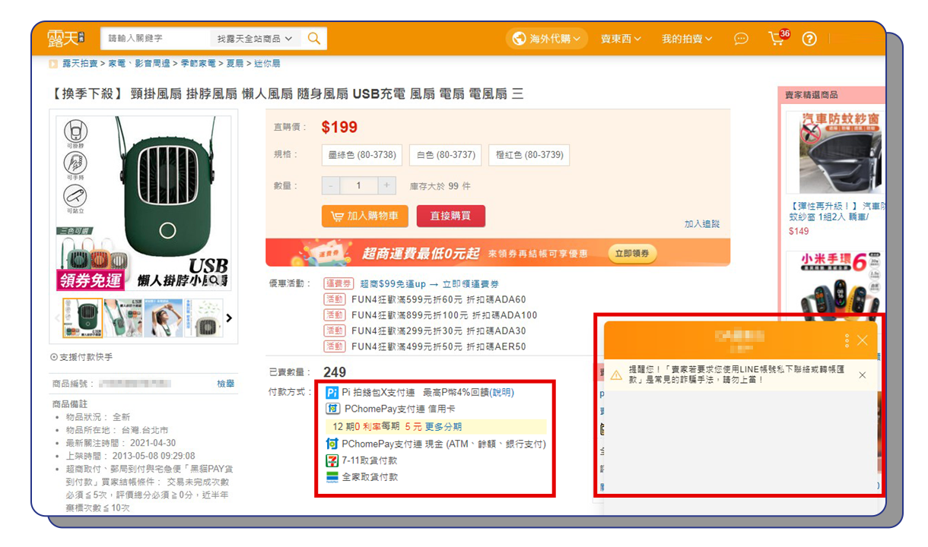Screen dimensions: 928x547
Task: Click the help question mark icon
Action: coord(809,39)
